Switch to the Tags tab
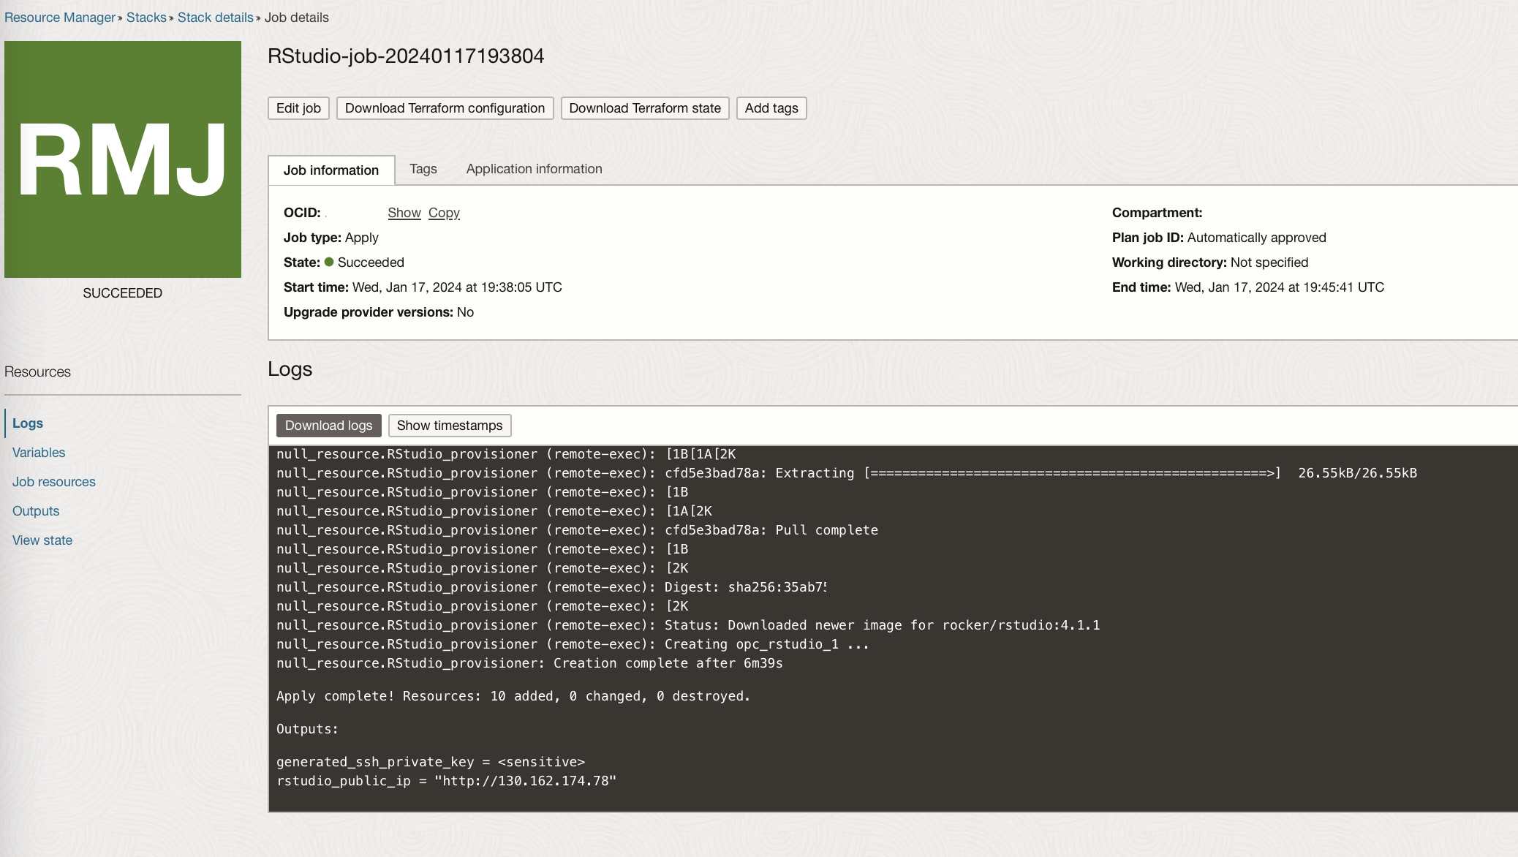Screen dimensions: 1518x857 [423, 169]
